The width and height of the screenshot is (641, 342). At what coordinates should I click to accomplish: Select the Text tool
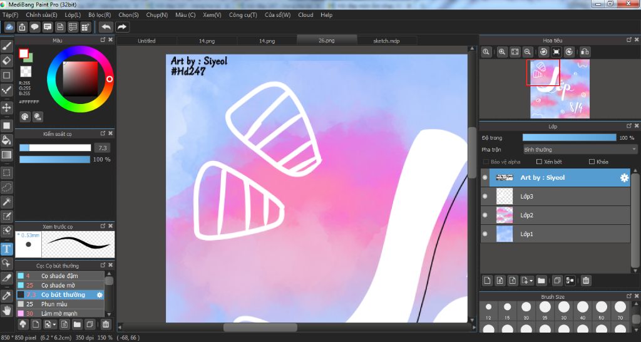[7, 249]
